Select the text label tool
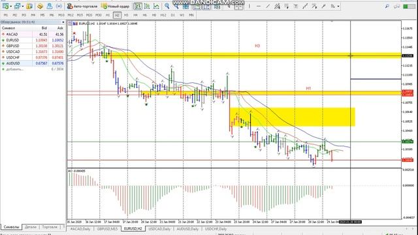 [296, 6]
